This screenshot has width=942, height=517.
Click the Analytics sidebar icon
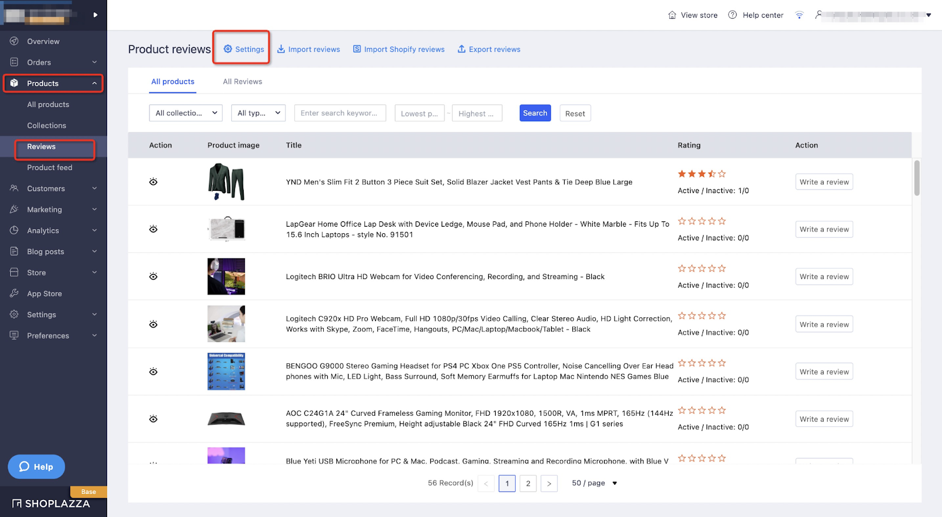pyautogui.click(x=14, y=230)
